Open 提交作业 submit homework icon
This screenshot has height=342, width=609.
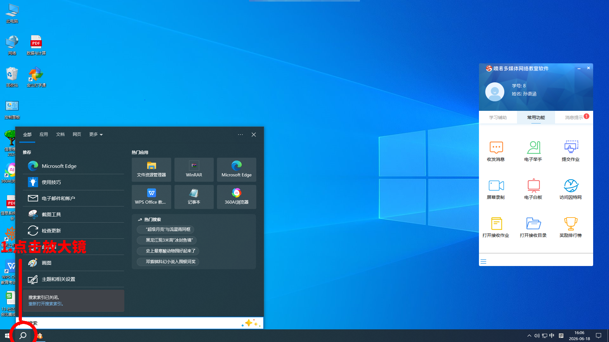[571, 151]
